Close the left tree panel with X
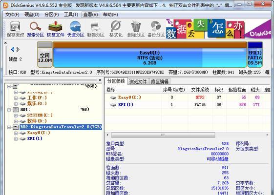The width and height of the screenshot is (274, 195). point(100,80)
